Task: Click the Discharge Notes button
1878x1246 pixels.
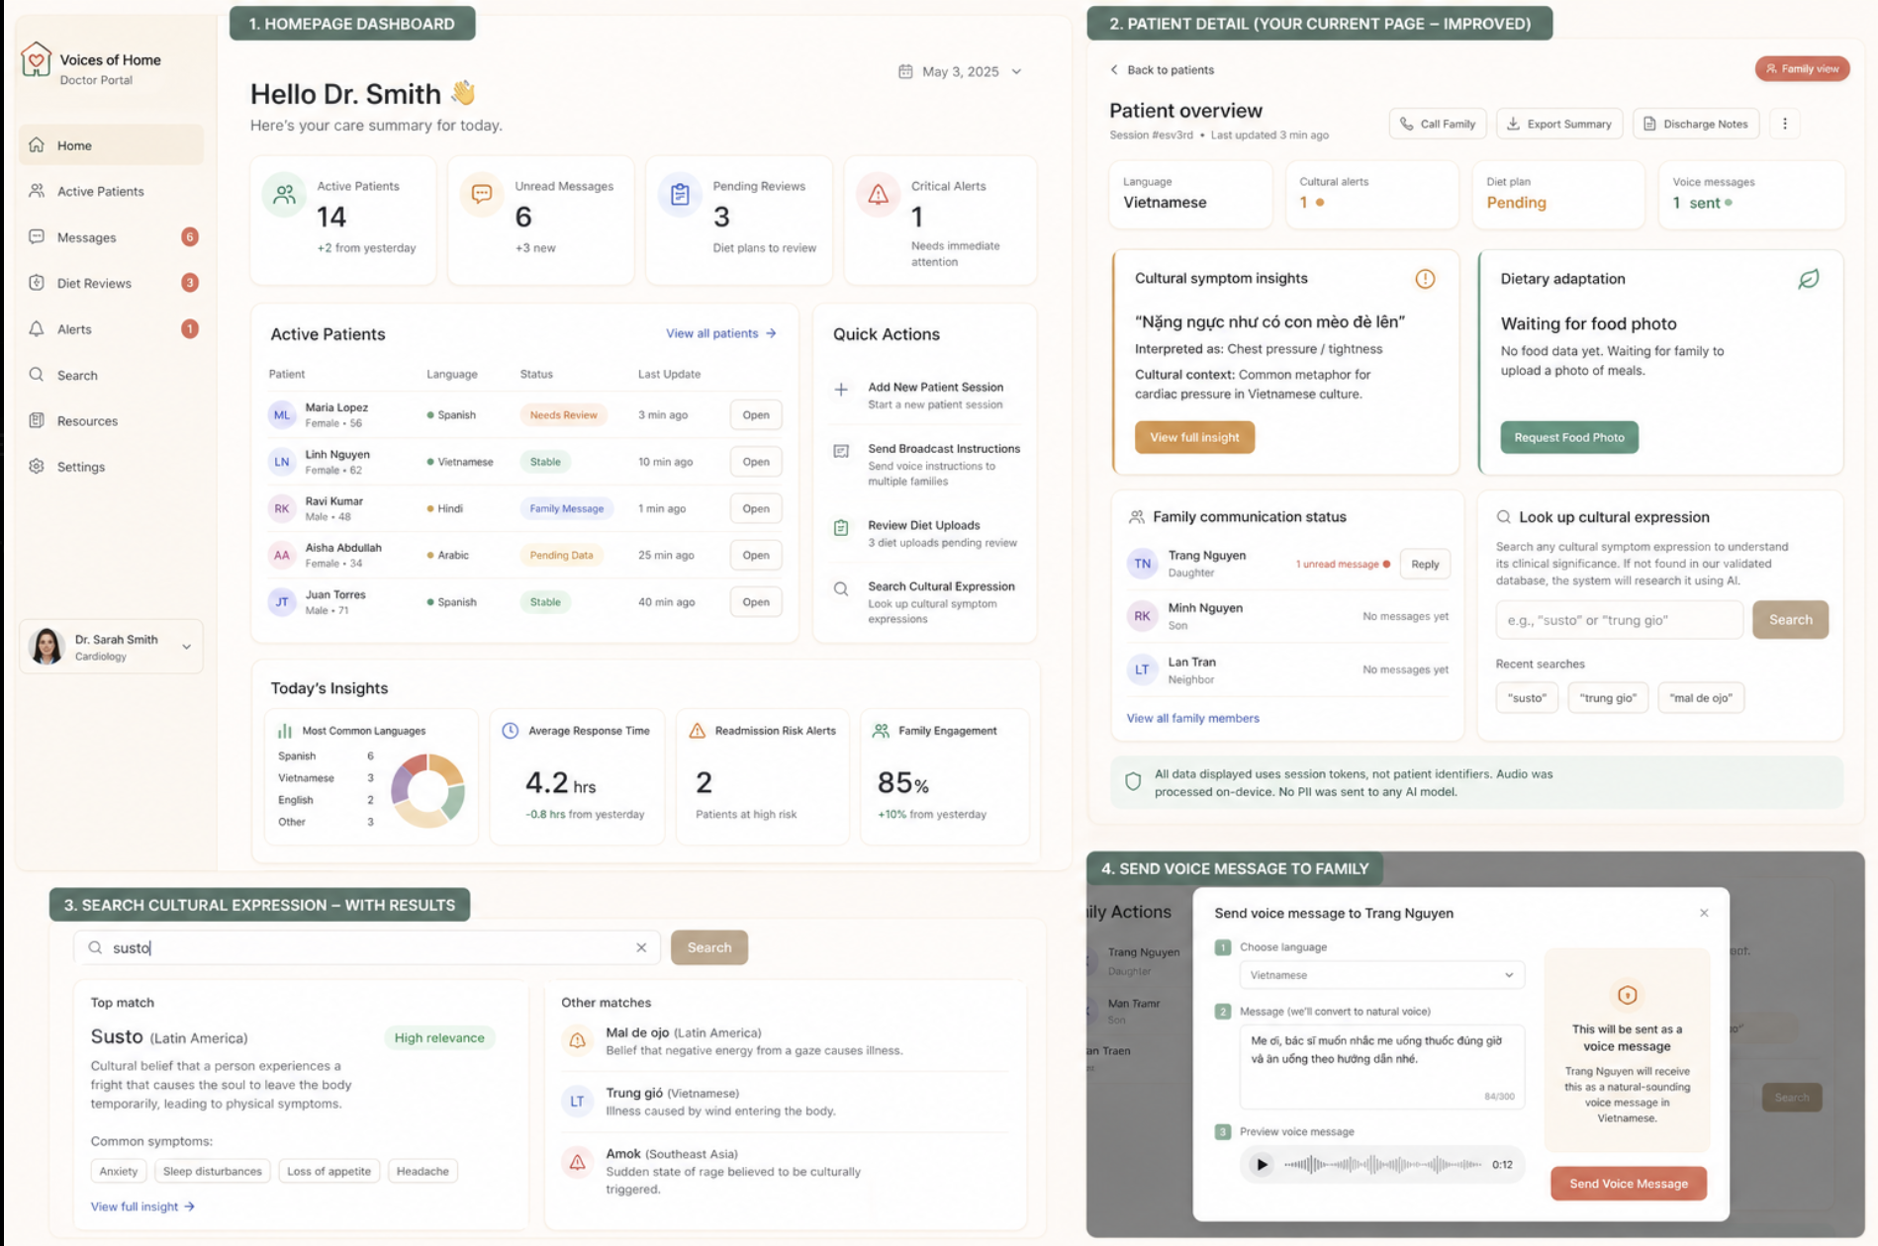Action: point(1696,124)
